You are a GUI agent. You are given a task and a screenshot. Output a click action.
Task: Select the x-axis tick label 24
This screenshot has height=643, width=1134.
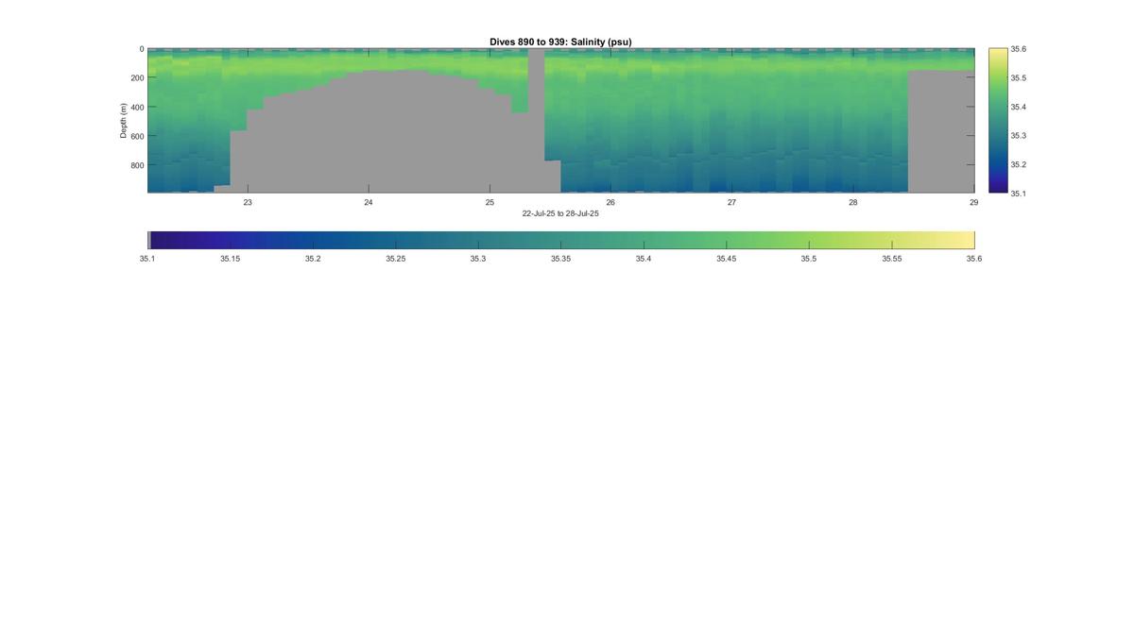[369, 202]
